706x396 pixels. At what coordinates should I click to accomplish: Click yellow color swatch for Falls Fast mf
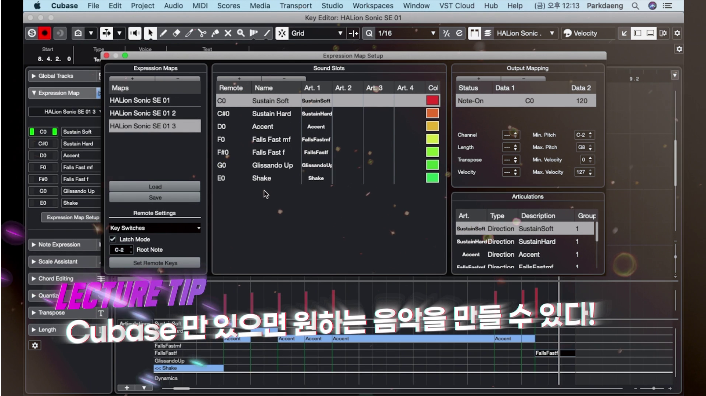point(432,139)
